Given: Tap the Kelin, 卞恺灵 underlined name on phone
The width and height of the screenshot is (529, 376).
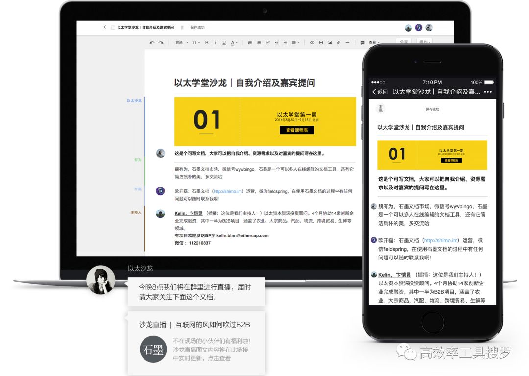Looking at the screenshot, I should (x=394, y=275).
